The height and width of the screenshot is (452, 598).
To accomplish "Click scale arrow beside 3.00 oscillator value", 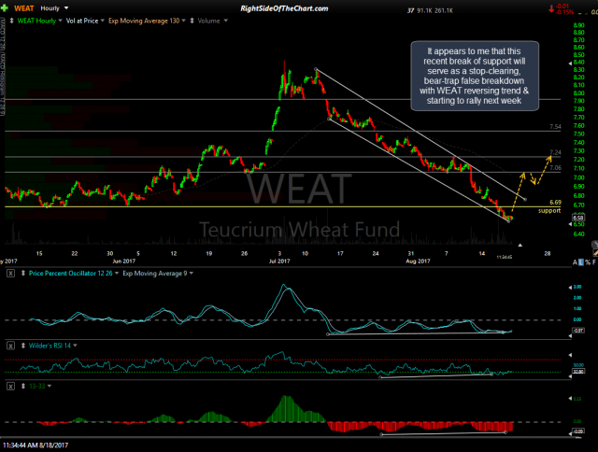I will click(x=570, y=287).
